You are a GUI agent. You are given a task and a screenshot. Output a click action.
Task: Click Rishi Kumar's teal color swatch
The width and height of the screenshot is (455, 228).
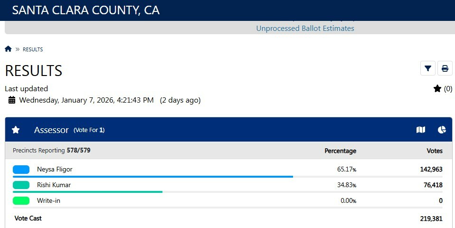pos(21,185)
